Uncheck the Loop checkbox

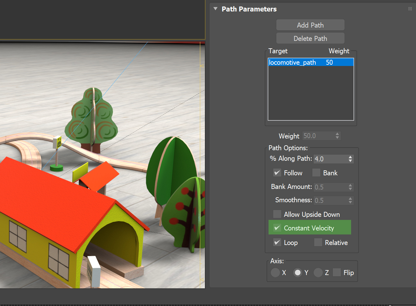pos(277,242)
